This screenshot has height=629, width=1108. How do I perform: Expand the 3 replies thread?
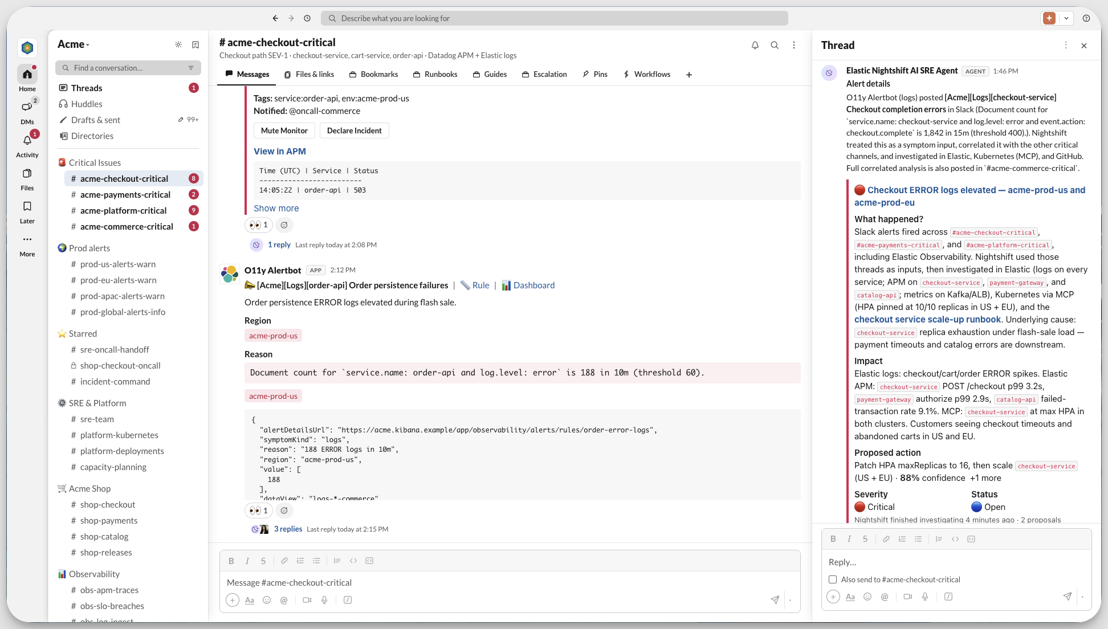[x=288, y=529]
